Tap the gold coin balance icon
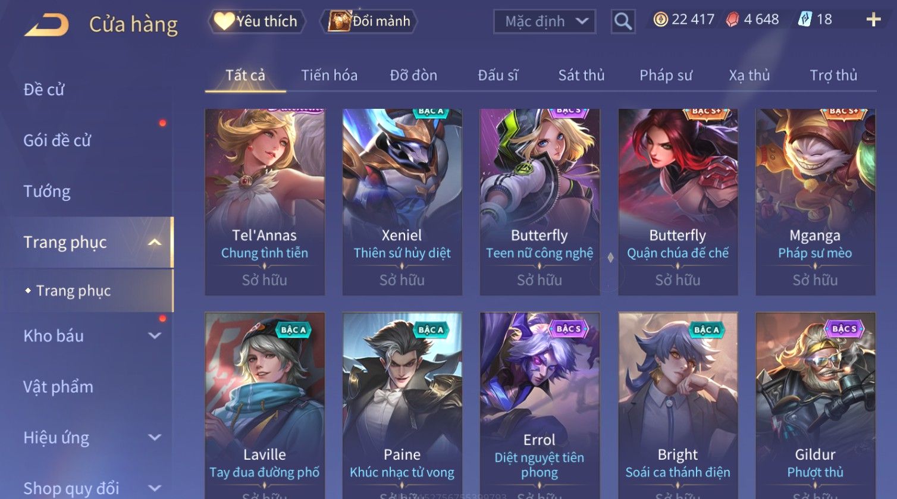Image resolution: width=897 pixels, height=499 pixels. coord(660,20)
